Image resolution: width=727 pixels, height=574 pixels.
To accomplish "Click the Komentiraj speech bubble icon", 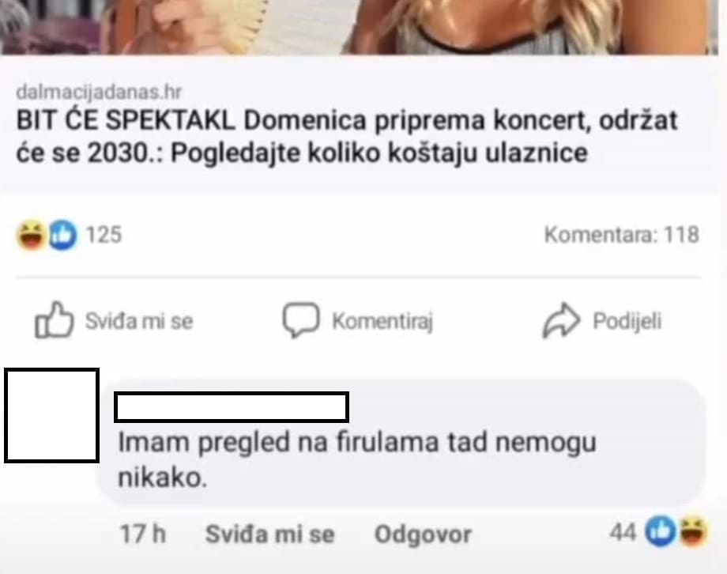I will [301, 319].
